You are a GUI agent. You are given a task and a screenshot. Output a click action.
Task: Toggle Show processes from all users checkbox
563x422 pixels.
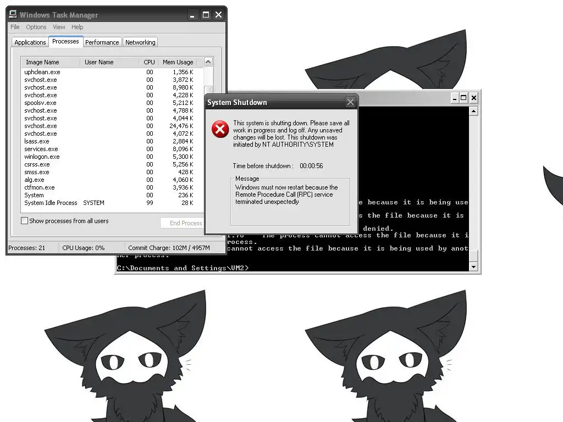(24, 221)
